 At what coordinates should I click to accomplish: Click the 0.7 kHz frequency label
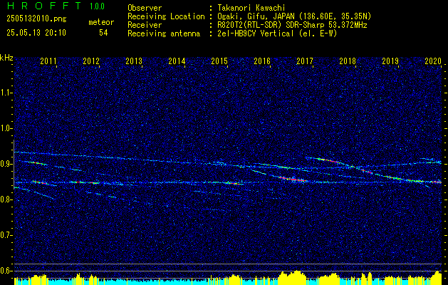point(6,236)
